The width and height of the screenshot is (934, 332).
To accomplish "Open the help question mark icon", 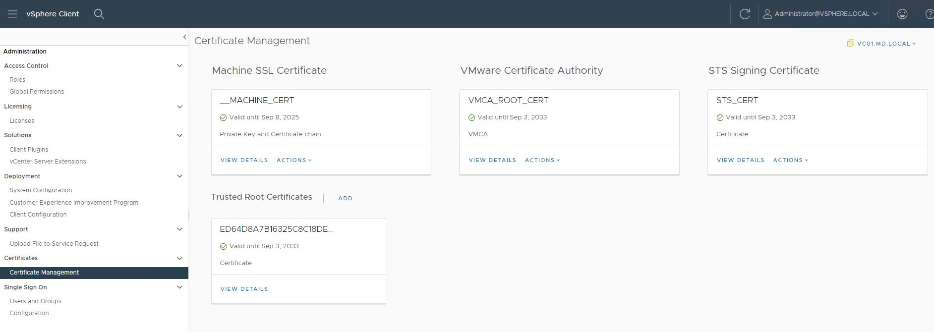I will [930, 14].
